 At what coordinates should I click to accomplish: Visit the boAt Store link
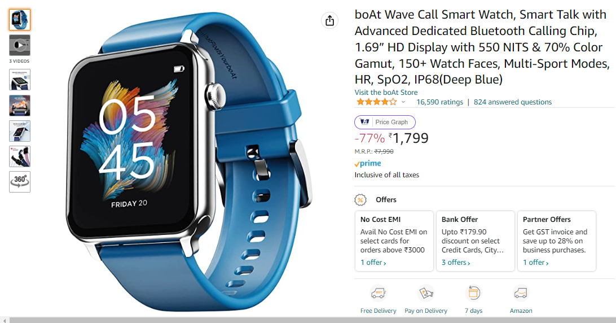pyautogui.click(x=386, y=93)
